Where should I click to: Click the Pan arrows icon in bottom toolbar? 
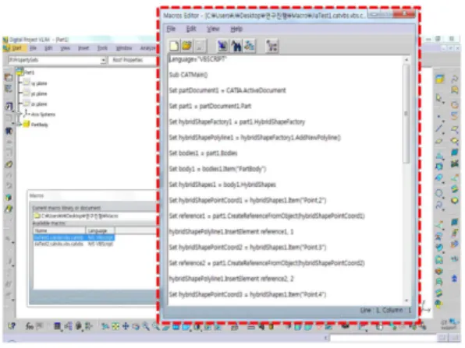point(126,326)
